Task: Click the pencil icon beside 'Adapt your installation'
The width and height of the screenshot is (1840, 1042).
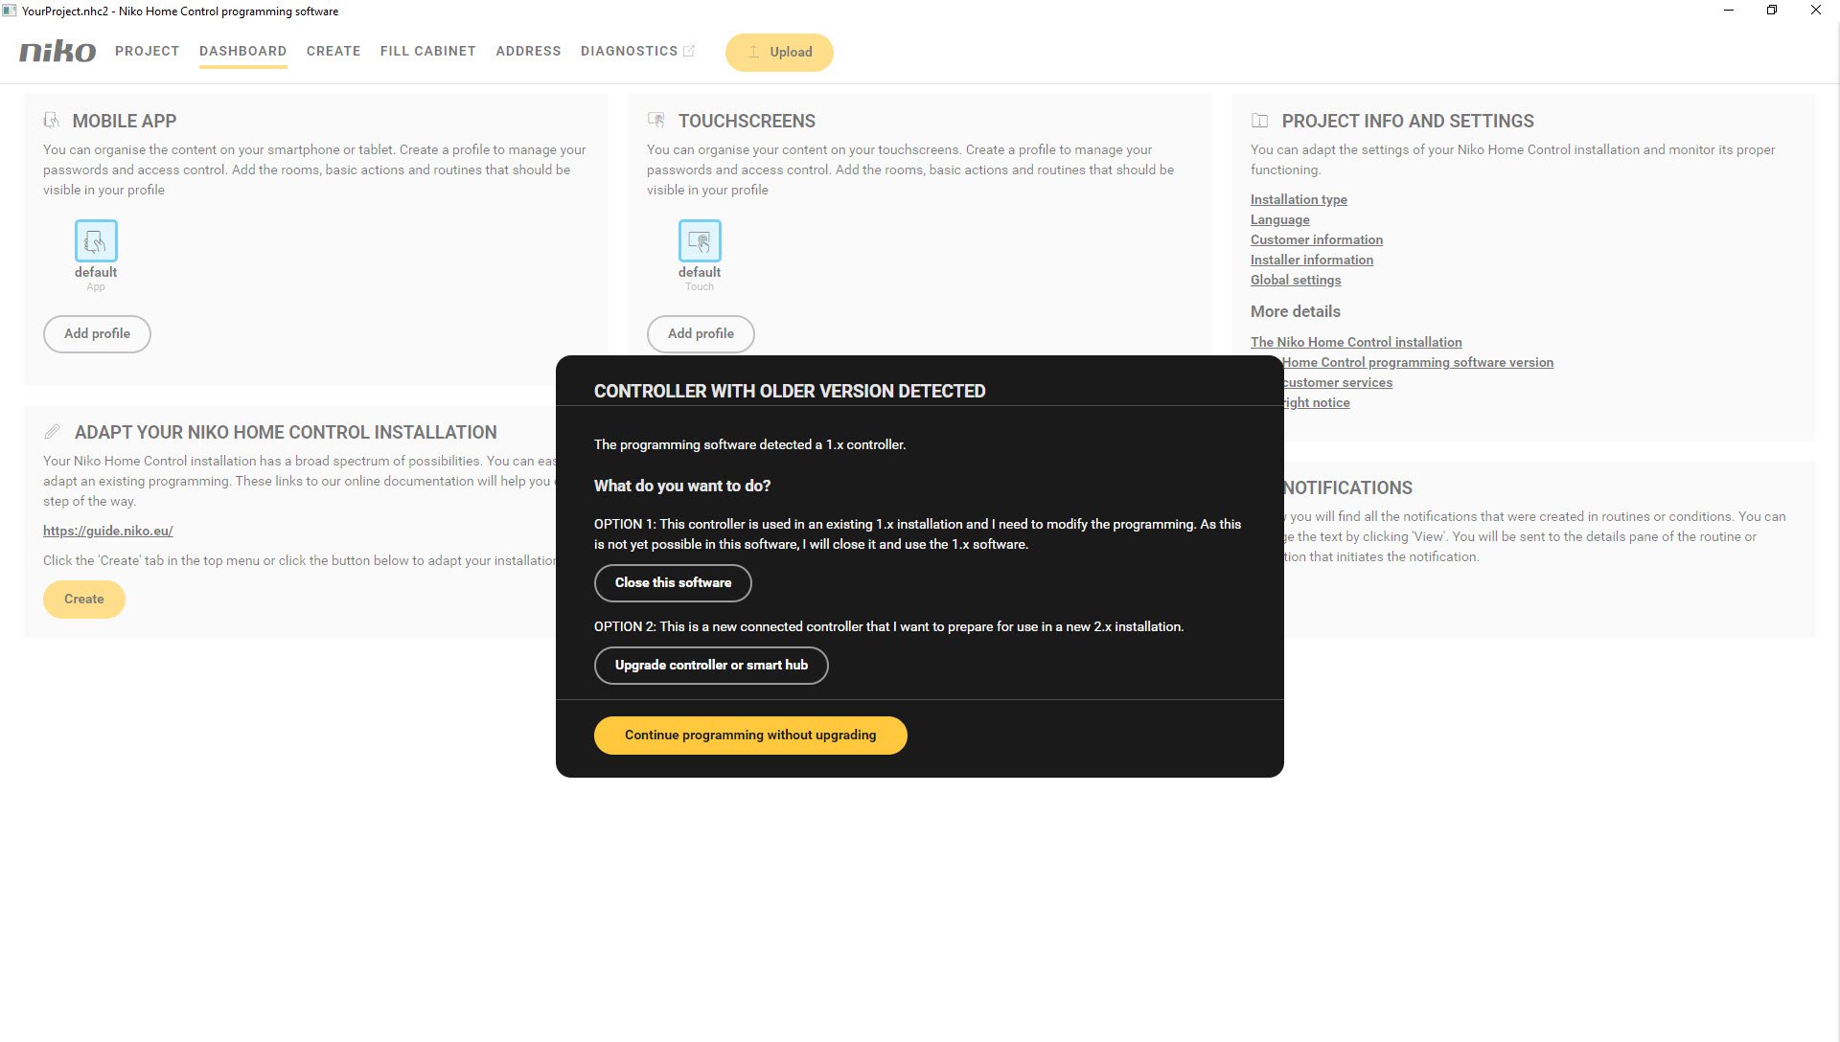Action: (52, 431)
